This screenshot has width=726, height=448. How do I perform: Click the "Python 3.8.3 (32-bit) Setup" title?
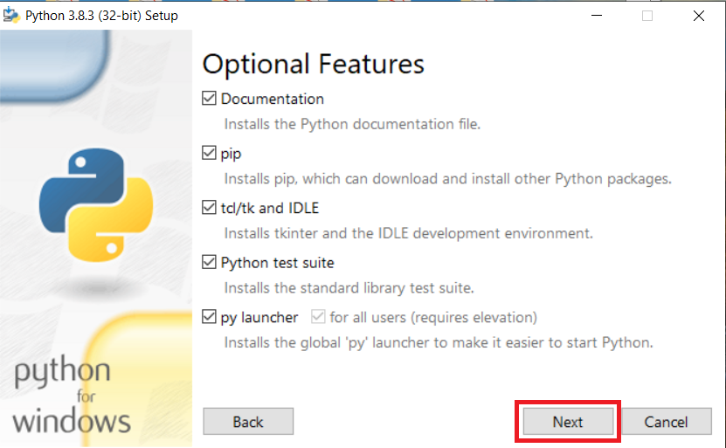click(101, 16)
